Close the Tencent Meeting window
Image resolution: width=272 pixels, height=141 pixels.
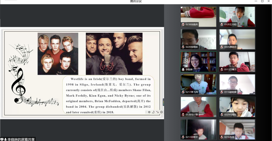[x=269, y=1]
